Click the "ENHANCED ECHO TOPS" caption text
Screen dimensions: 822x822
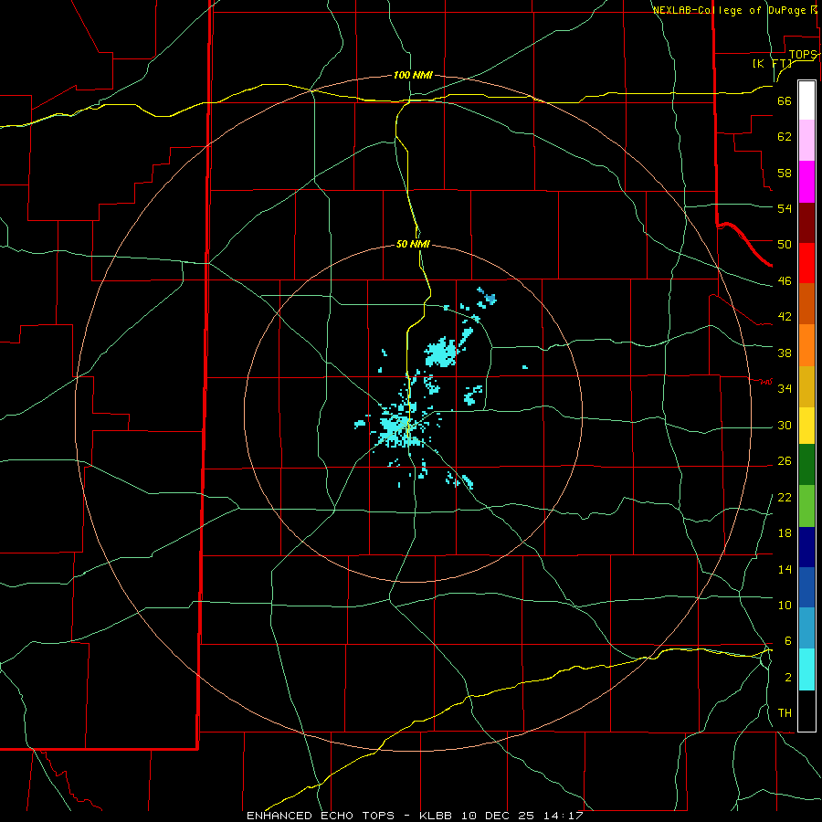320,816
